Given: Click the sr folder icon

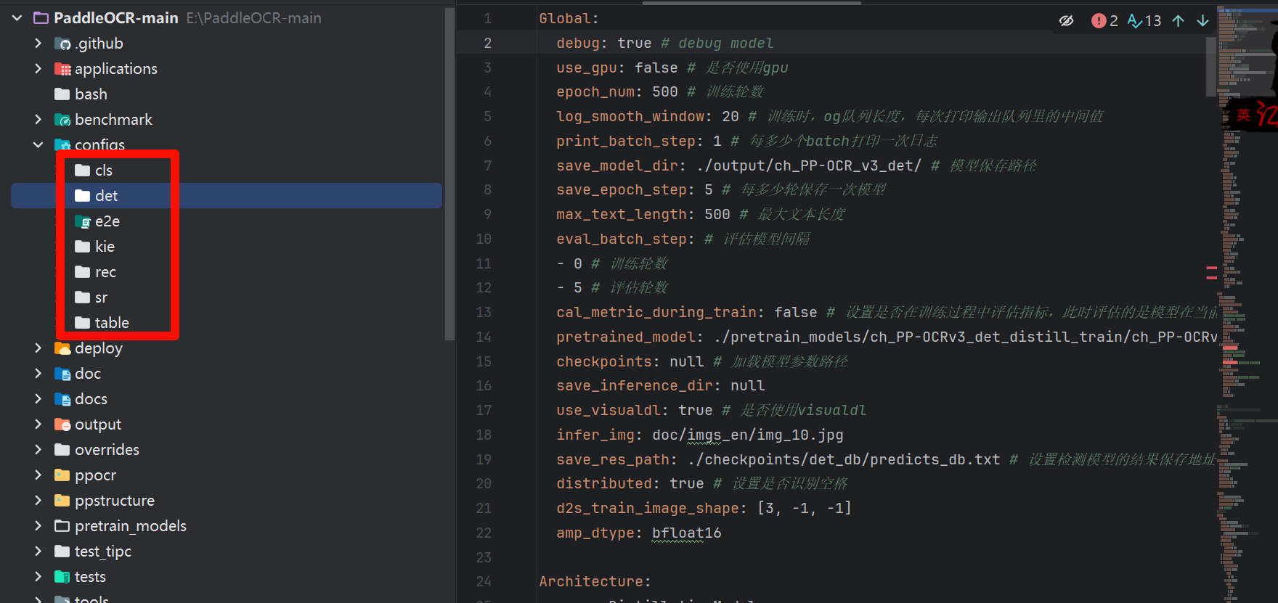Looking at the screenshot, I should [83, 298].
